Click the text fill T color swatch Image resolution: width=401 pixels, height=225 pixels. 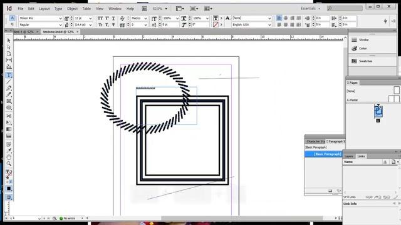pos(216,18)
